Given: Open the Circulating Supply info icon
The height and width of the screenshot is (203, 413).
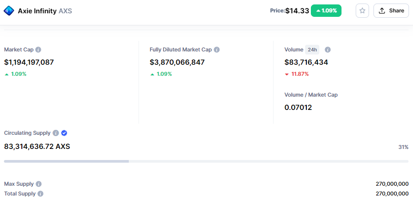Looking at the screenshot, I should tap(56, 133).
